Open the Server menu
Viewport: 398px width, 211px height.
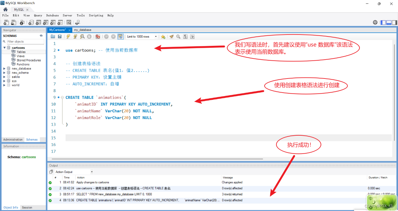tap(67, 15)
